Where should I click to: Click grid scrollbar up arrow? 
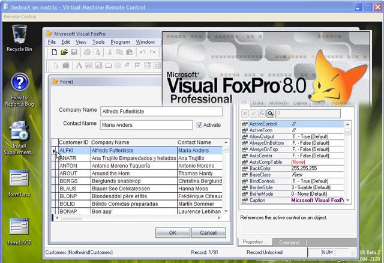(226, 142)
